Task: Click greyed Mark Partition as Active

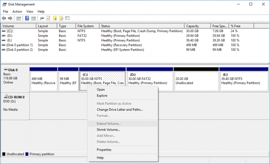Action: [123, 104]
